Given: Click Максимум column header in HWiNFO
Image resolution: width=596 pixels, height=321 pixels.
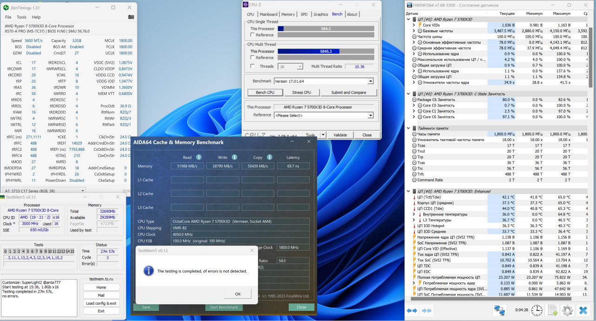Looking at the screenshot, I should (562, 13).
